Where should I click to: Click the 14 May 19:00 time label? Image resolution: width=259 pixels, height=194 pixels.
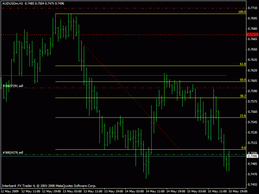[x=176, y=192]
